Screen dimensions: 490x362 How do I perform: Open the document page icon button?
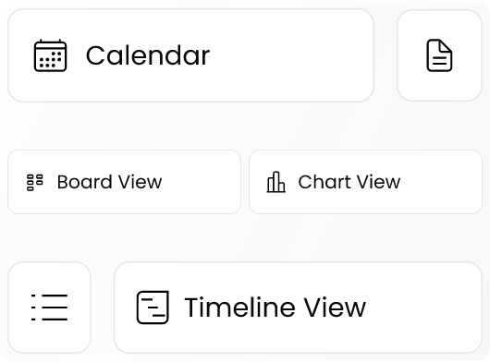click(439, 55)
